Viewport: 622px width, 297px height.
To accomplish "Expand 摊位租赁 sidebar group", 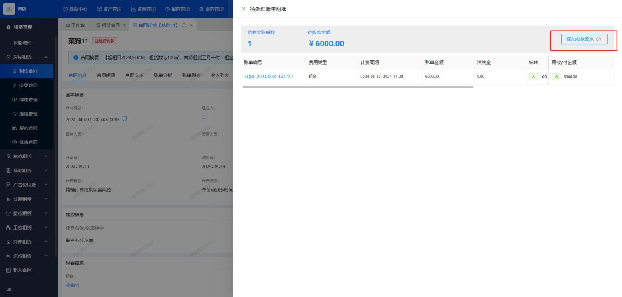I will coord(27,213).
